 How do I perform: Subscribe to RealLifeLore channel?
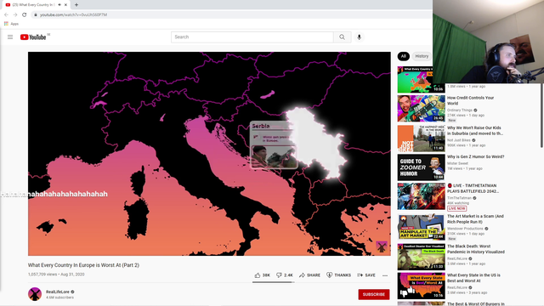pos(374,294)
